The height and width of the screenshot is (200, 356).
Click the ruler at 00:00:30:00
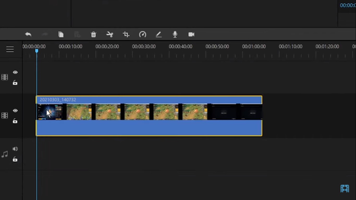tap(144, 47)
